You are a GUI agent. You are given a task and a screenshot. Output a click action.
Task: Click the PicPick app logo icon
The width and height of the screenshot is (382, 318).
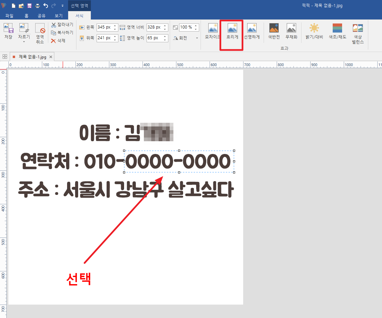4,5
